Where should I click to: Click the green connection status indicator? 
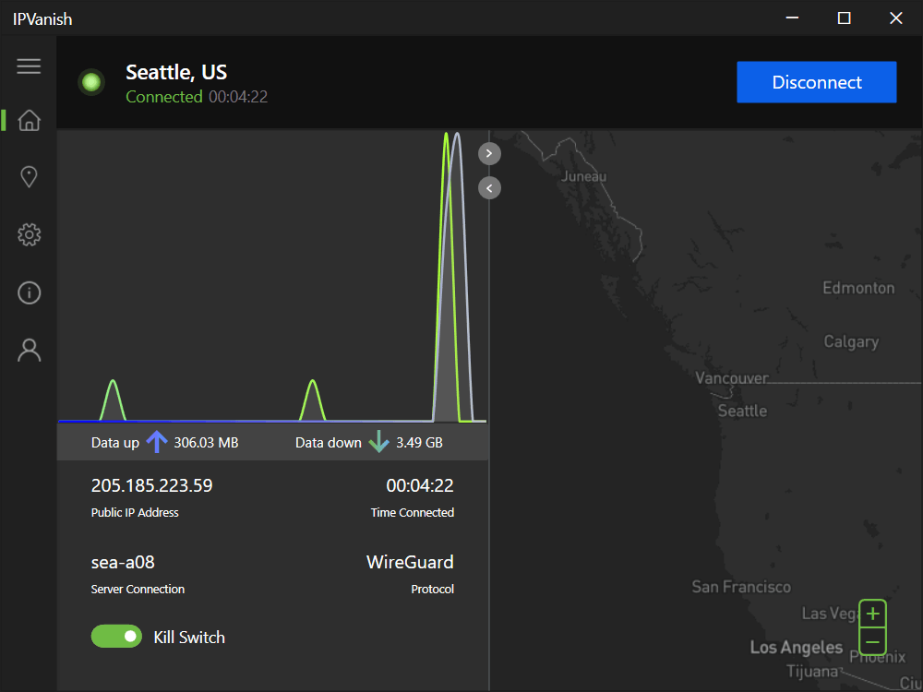(x=91, y=82)
